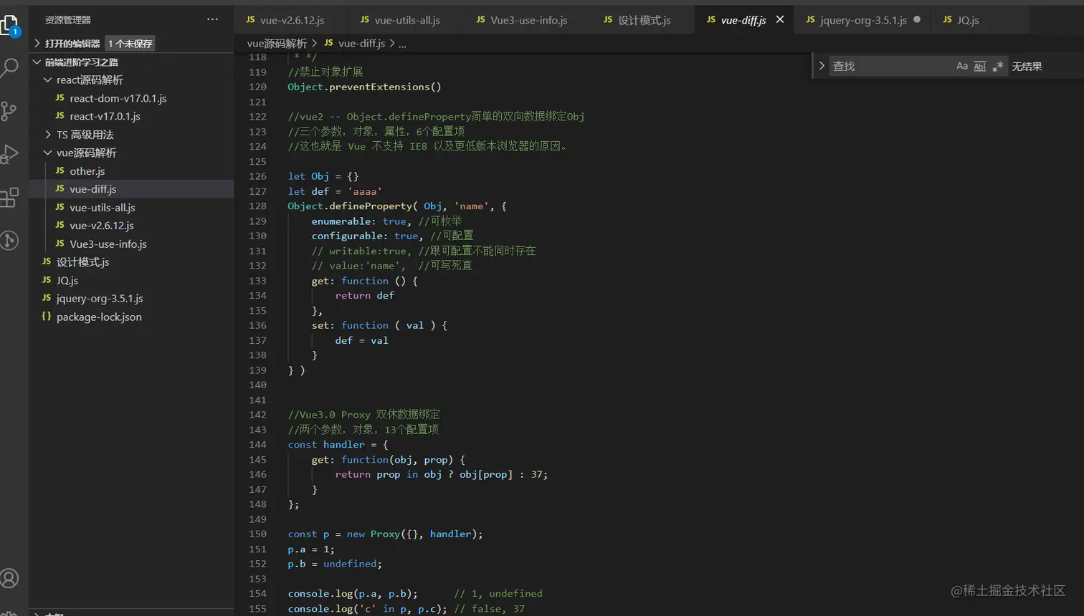Select vue-diff.js in the file tree

click(92, 189)
